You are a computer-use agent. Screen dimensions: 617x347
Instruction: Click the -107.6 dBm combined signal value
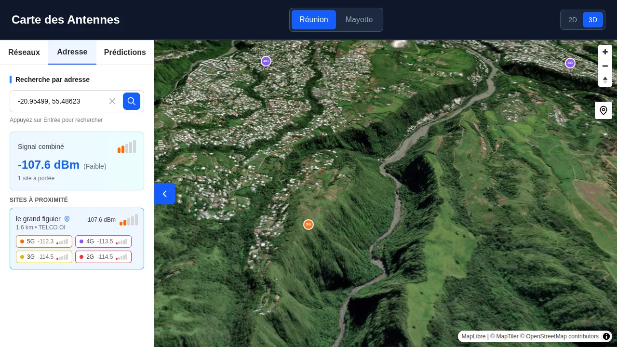(x=49, y=165)
